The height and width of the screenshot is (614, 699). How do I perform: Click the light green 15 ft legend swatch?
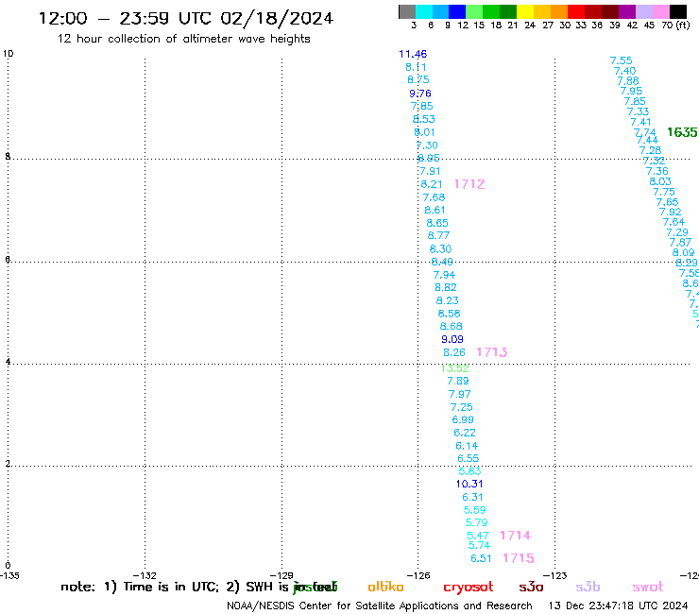pos(474,11)
